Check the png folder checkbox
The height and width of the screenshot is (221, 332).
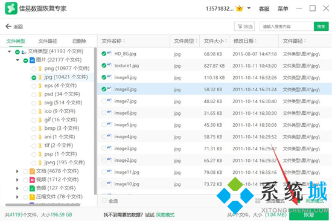[x=34, y=69]
